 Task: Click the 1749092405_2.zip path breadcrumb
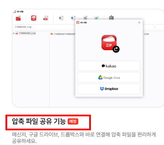click(23, 27)
